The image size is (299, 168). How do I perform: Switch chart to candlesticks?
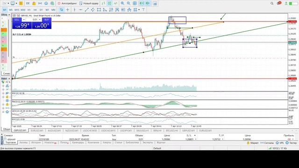(x=109, y=3)
